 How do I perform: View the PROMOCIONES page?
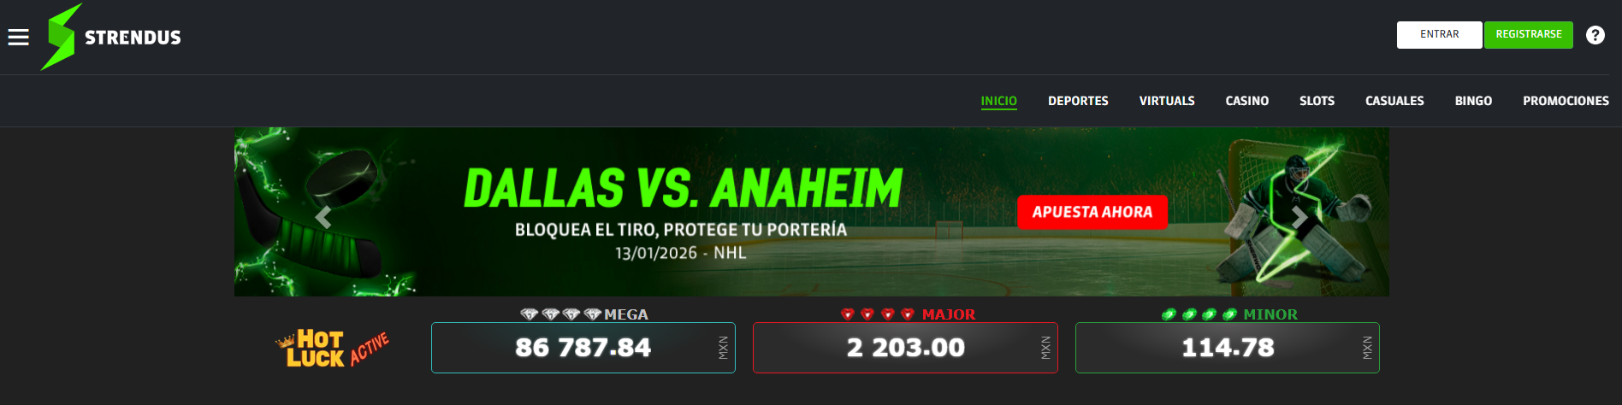point(1566,101)
